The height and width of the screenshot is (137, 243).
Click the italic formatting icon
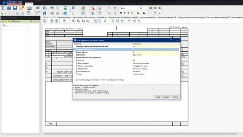(x=125, y=13)
